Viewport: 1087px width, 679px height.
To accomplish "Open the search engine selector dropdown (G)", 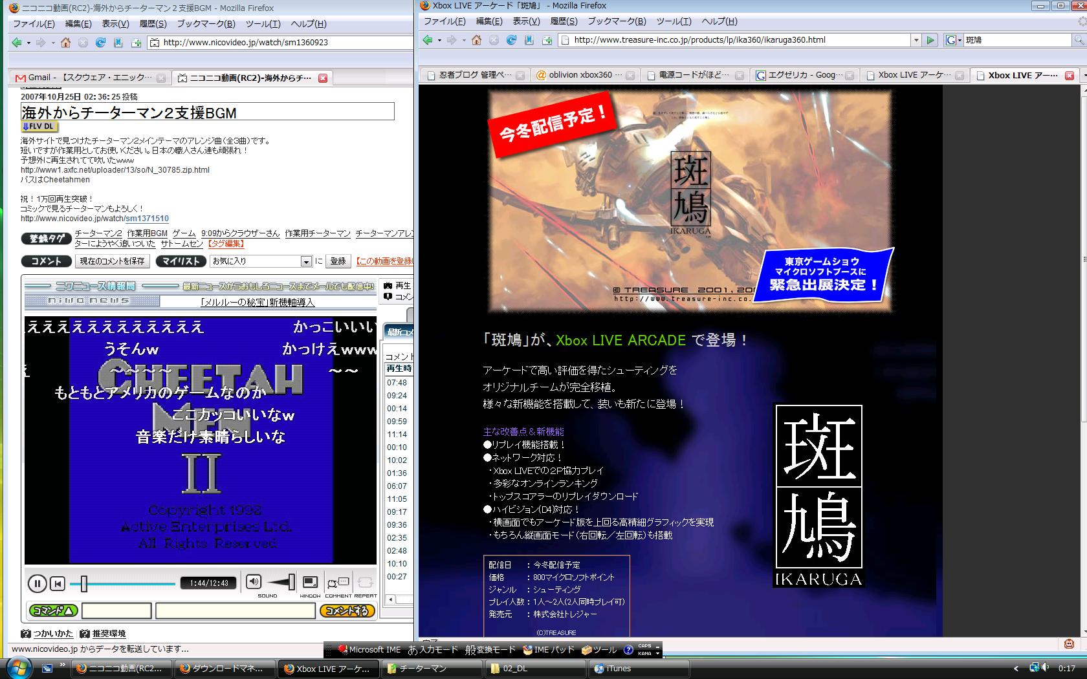I will [954, 40].
